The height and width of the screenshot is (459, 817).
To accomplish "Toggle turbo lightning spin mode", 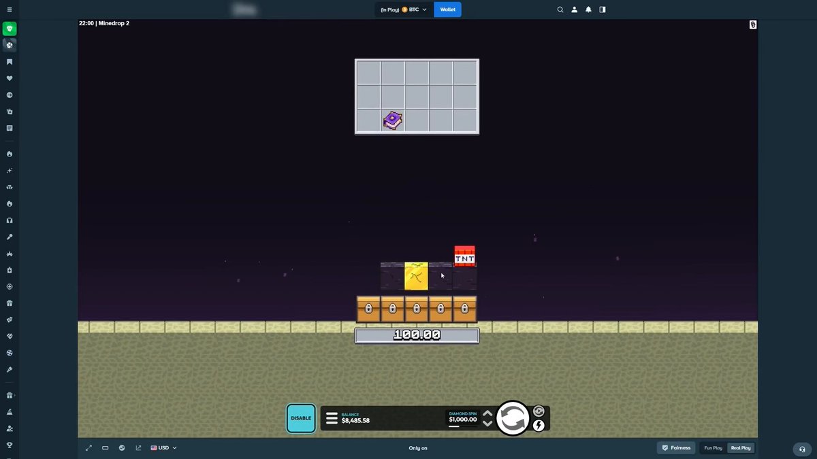I will [x=539, y=426].
